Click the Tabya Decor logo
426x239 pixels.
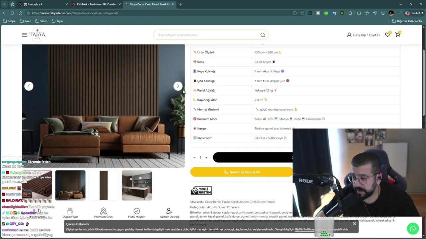[x=37, y=35]
